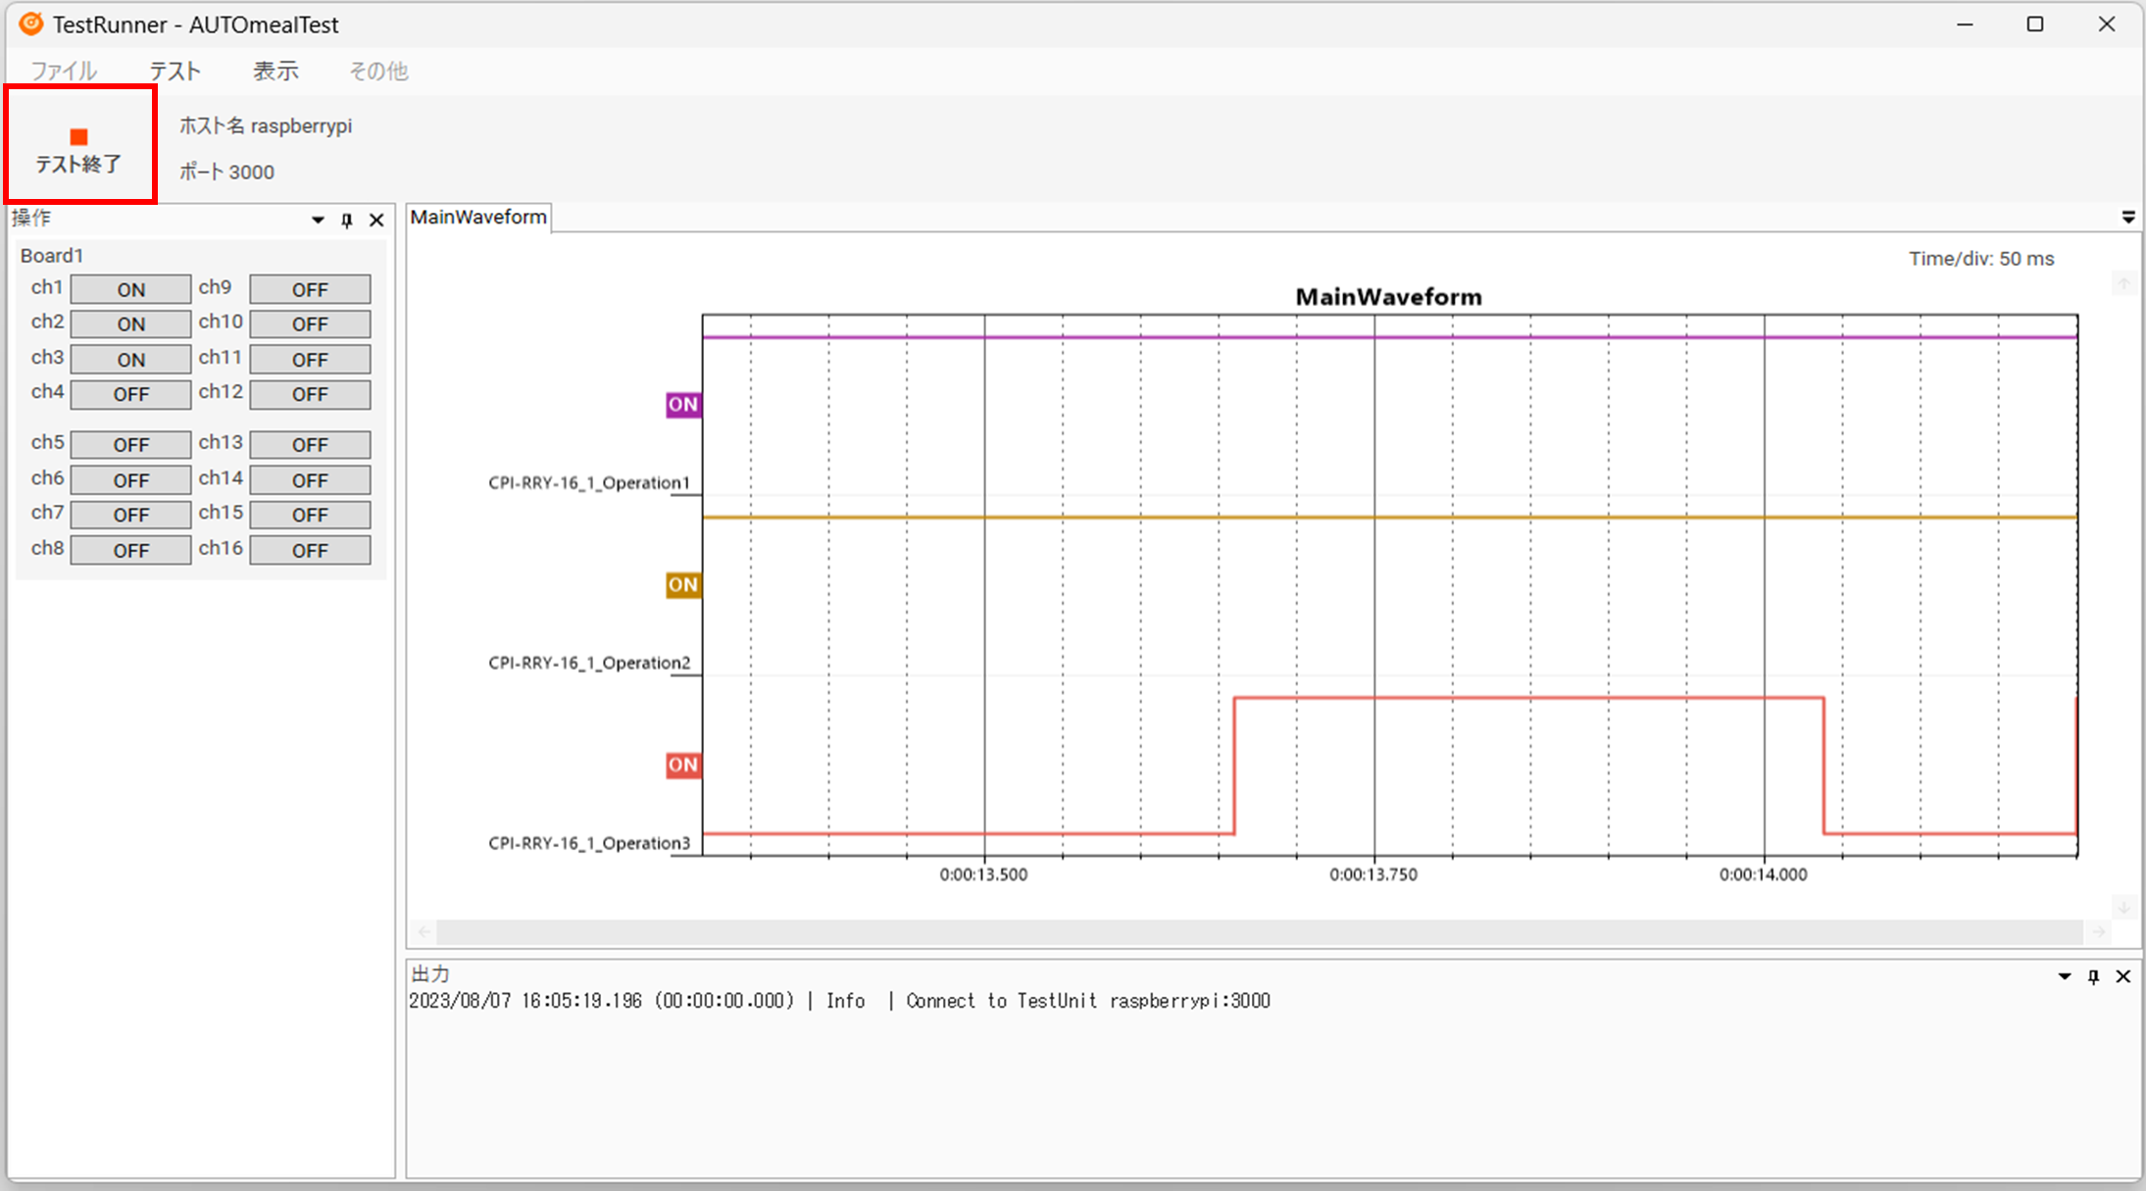Click the right scroll arrow near the waveform scrollbar

2099,932
